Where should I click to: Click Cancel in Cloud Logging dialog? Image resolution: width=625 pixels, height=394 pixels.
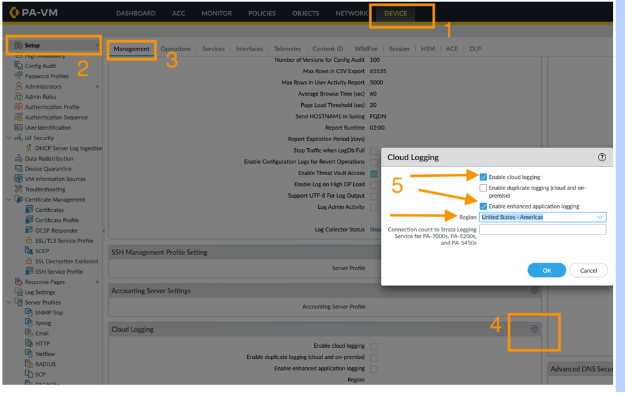(588, 270)
